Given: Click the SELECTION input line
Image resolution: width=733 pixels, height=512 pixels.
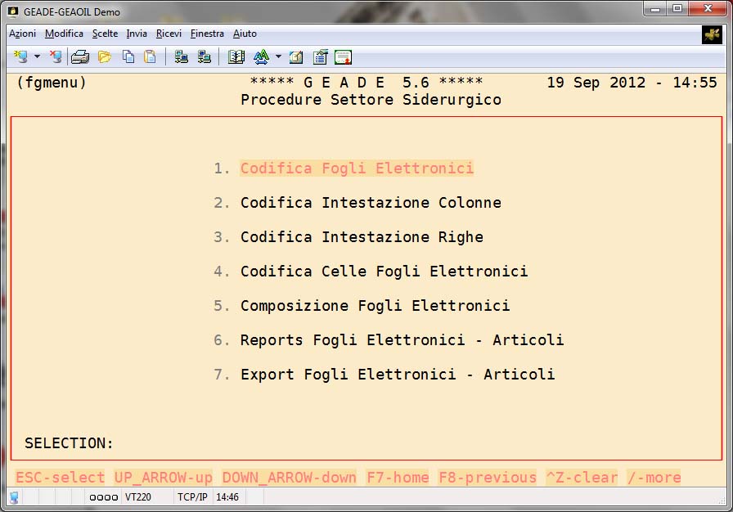Looking at the screenshot, I should pyautogui.click(x=245, y=443).
